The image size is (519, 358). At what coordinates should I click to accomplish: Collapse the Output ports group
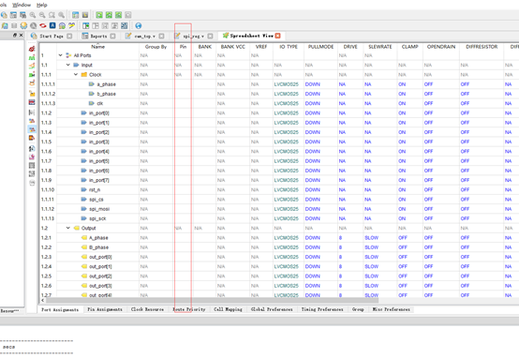68,228
